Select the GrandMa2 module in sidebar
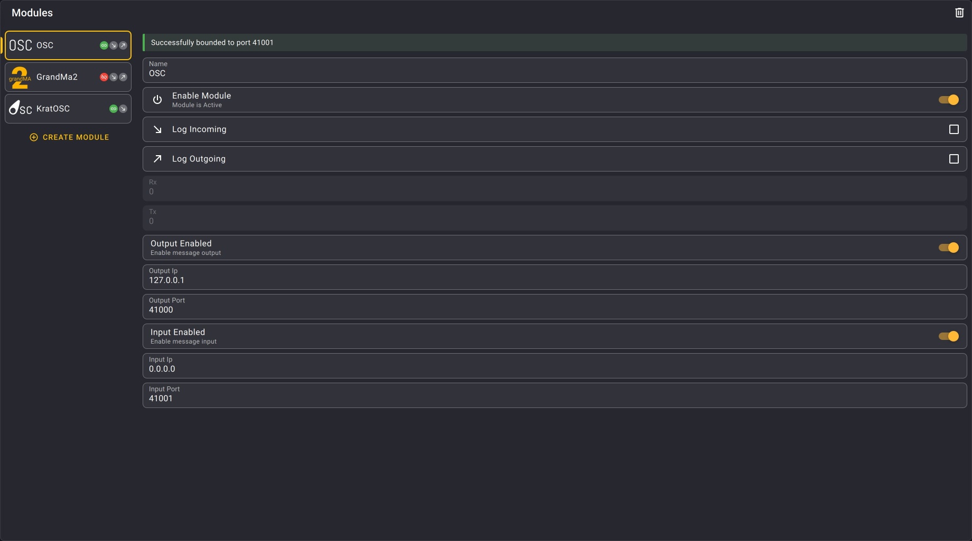Viewport: 972px width, 541px height. [x=57, y=77]
